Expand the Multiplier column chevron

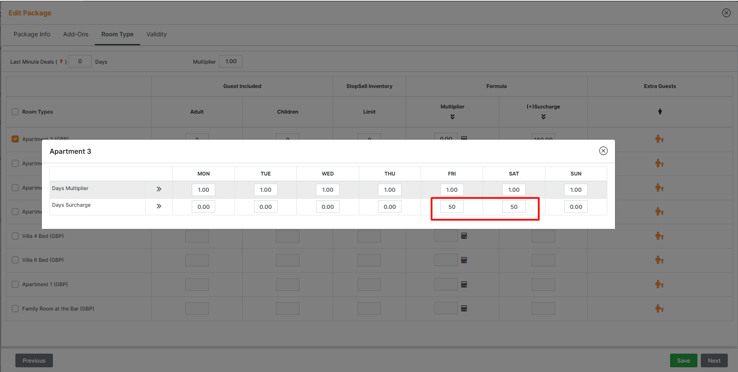click(452, 117)
